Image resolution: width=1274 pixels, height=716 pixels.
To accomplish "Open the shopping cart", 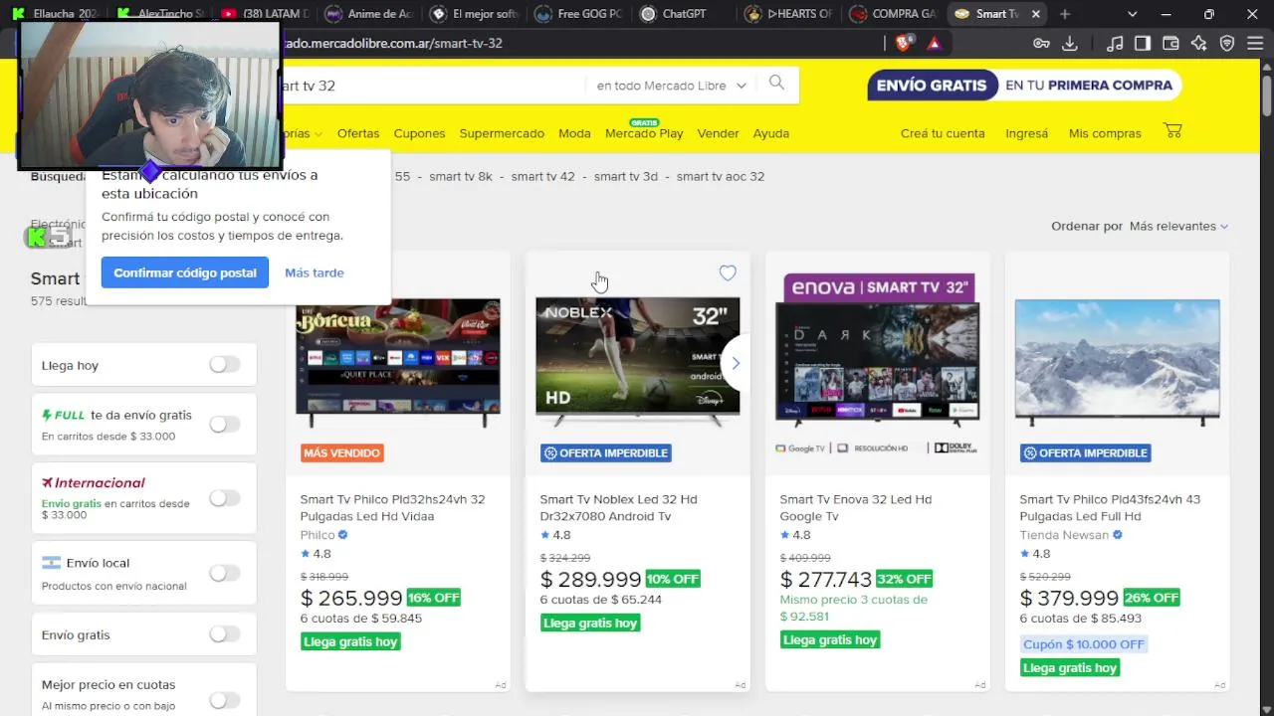I will tap(1172, 131).
